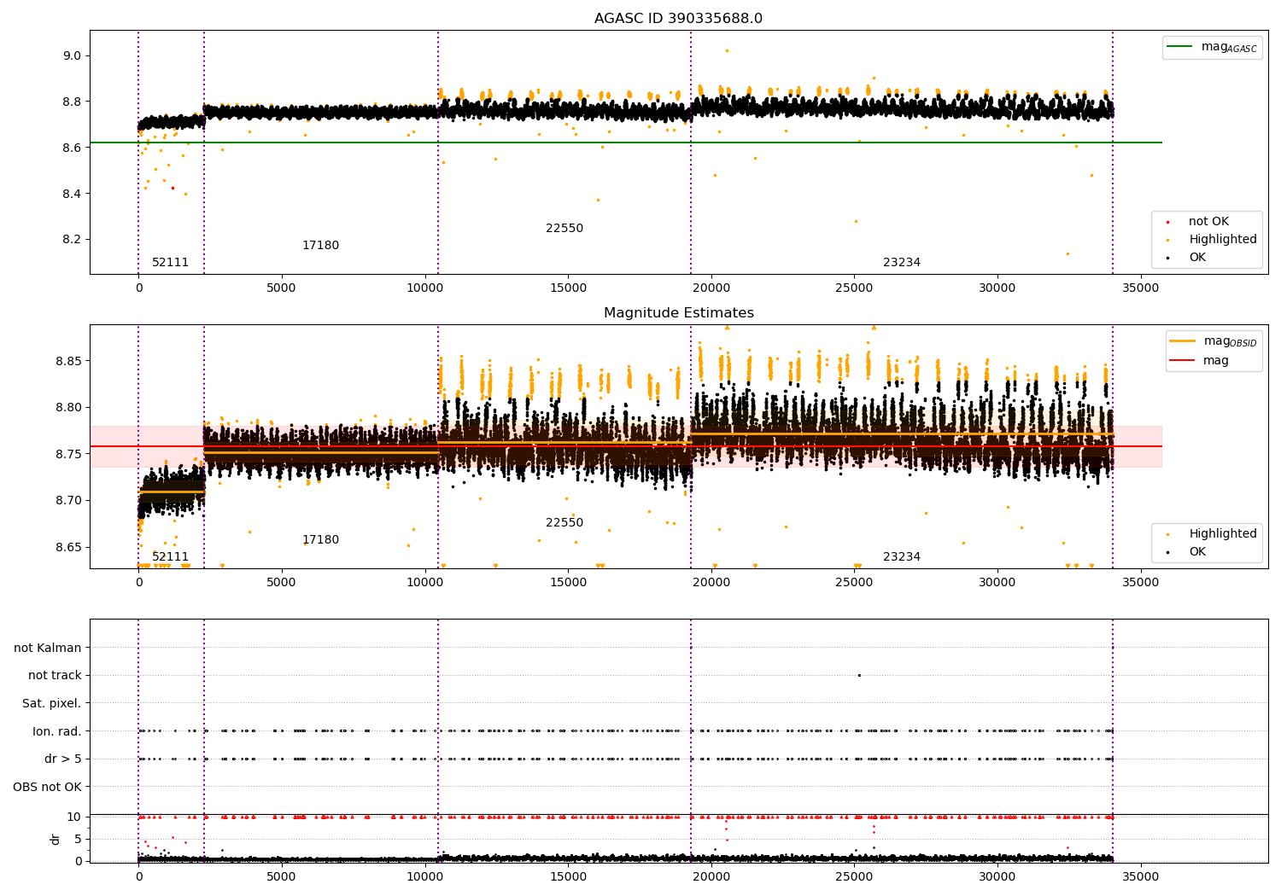Click the '5000' x-axis tick under AGASC ID plot
The height and width of the screenshot is (896, 1281).
(x=282, y=288)
